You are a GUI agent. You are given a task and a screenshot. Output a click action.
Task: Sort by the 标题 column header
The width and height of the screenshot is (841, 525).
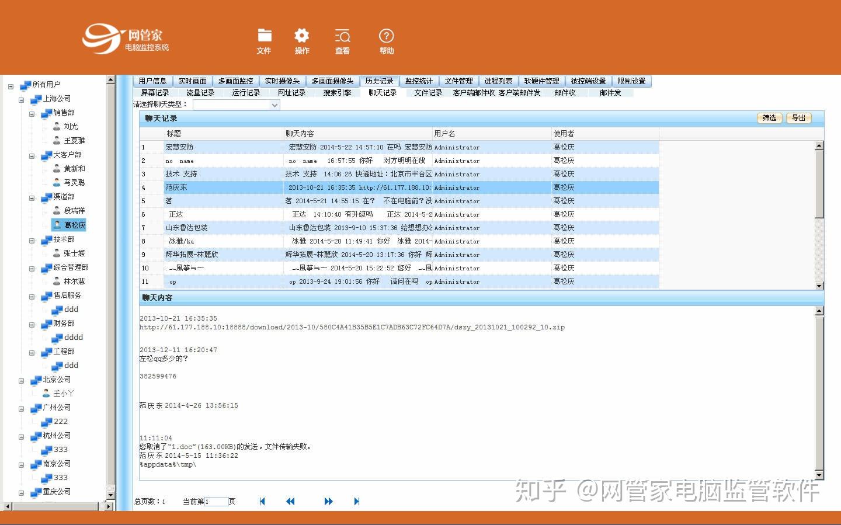[224, 133]
